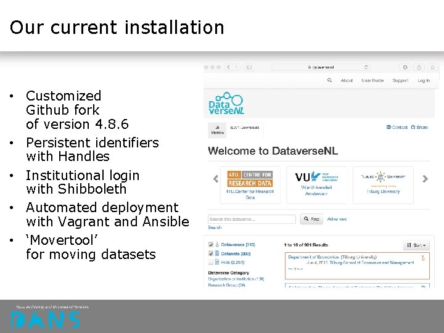The image size is (444, 333).
Task: Click the Share button
Action: click(419, 127)
